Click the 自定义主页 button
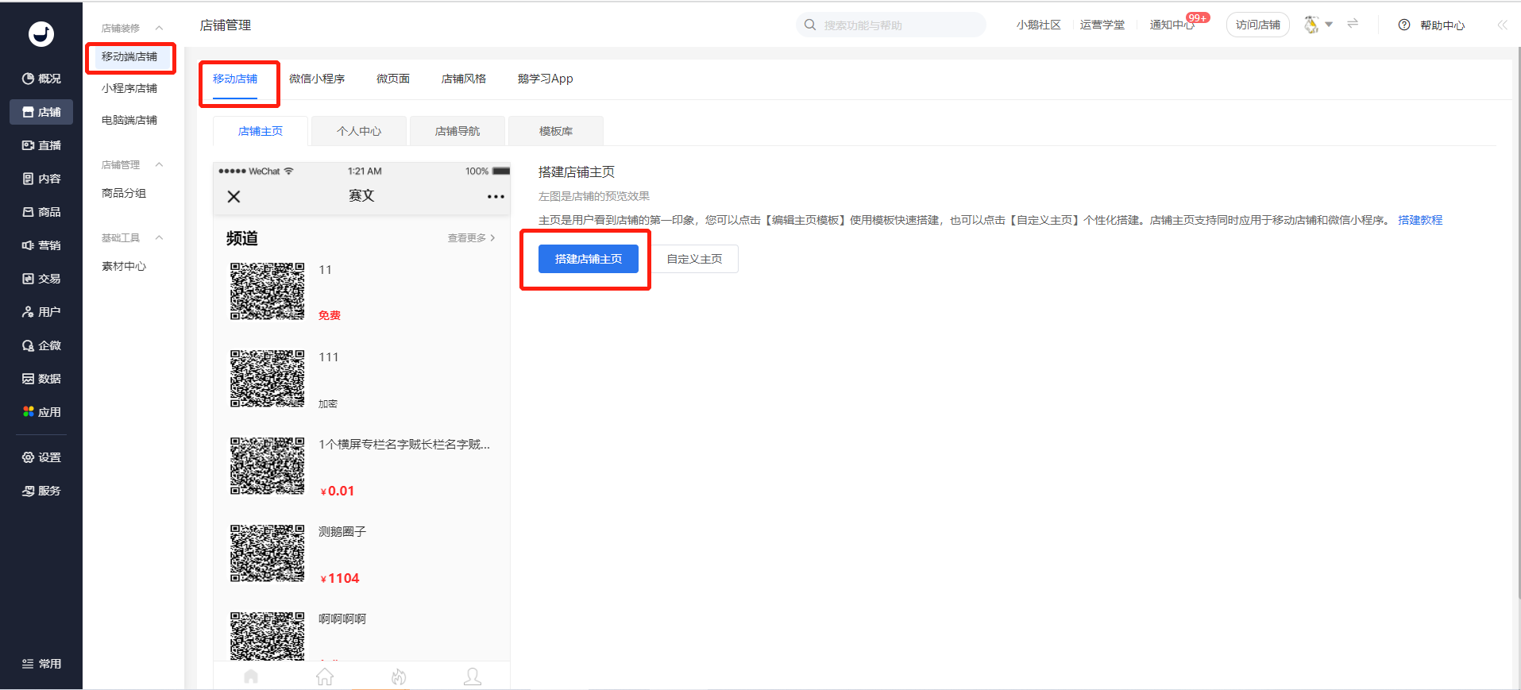Viewport: 1521px width, 690px height. pyautogui.click(x=694, y=259)
